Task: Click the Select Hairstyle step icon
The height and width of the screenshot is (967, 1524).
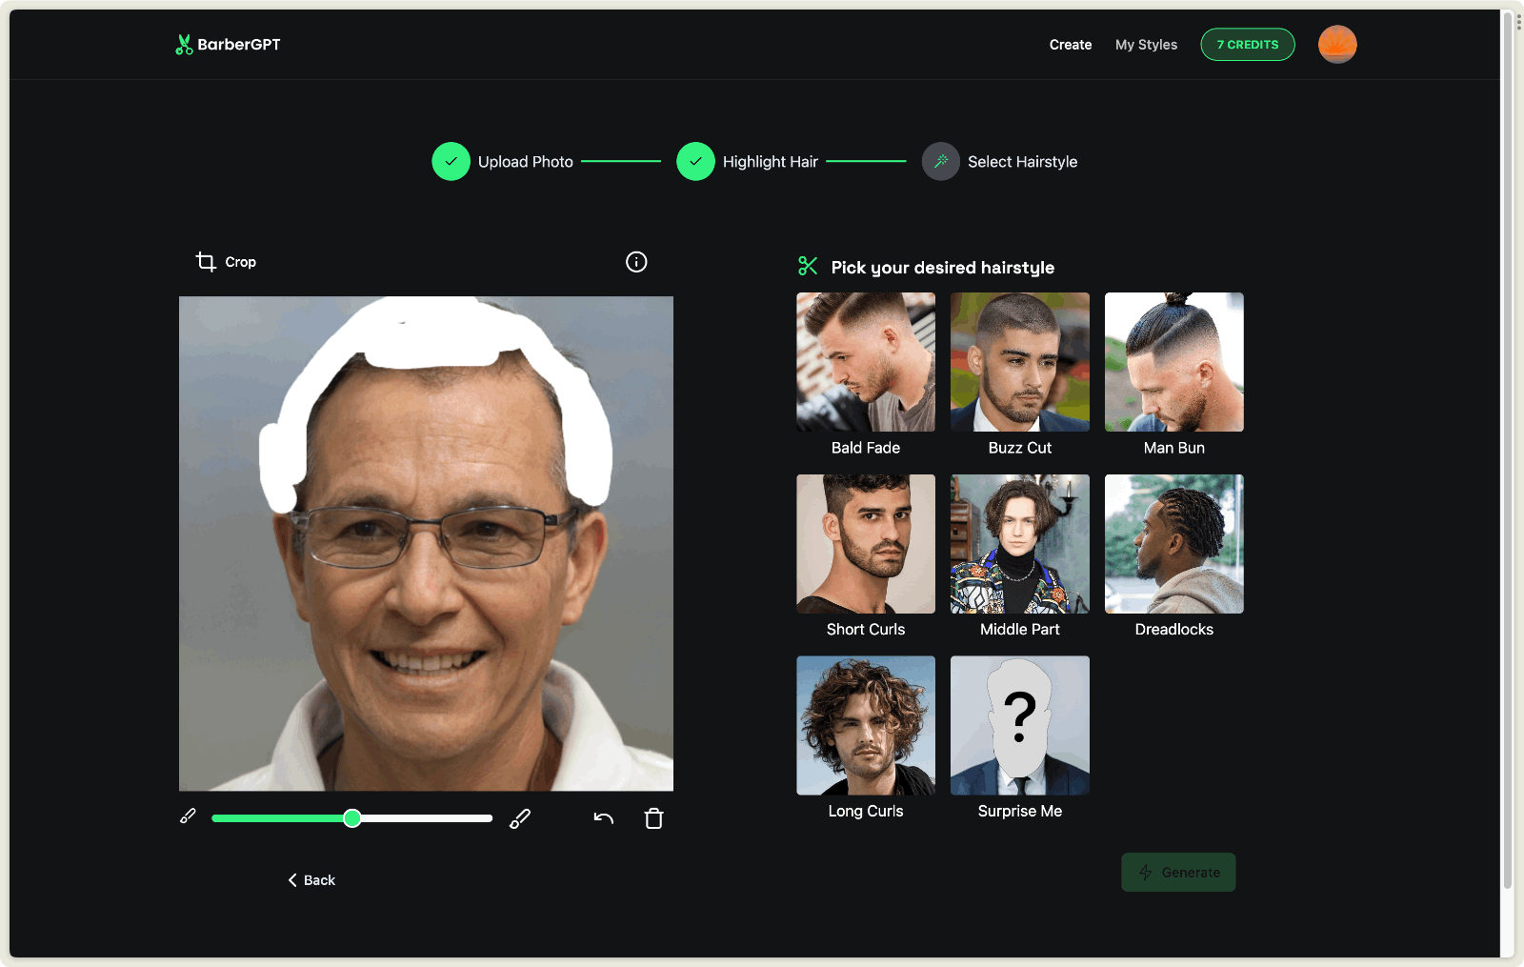Action: click(x=941, y=162)
